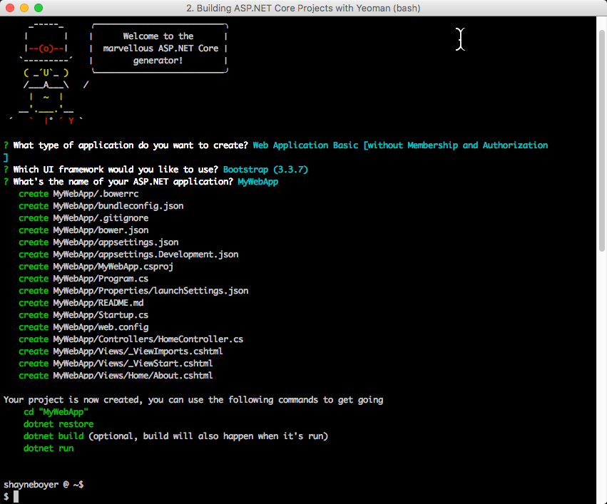Viewport: 607px width, 504px height.
Task: Maximize terminal using the green button
Action: click(x=39, y=8)
